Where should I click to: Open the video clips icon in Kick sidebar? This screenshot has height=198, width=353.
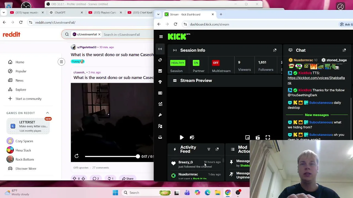(x=160, y=93)
